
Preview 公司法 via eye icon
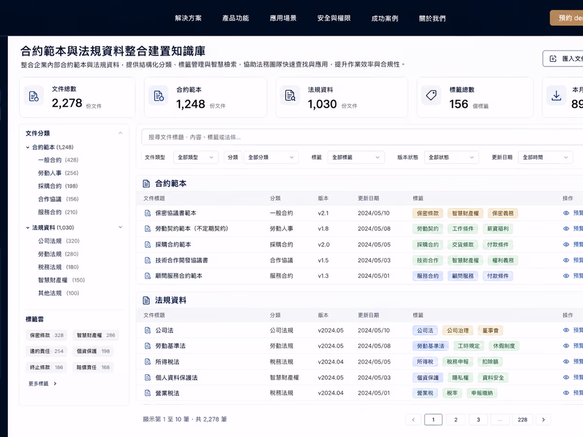566,330
